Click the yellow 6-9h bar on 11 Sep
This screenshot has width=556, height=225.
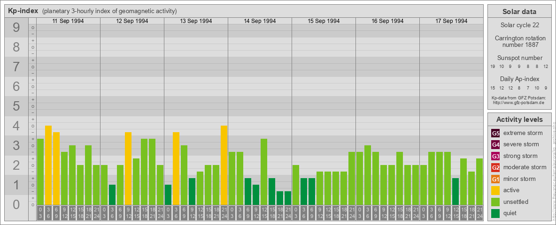(56, 168)
